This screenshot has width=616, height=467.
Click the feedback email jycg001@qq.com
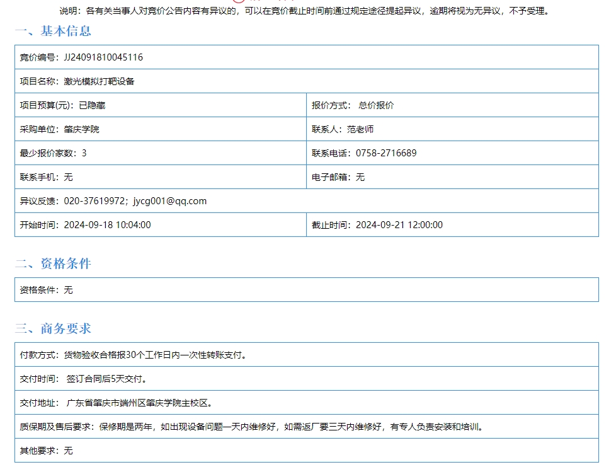coord(170,201)
